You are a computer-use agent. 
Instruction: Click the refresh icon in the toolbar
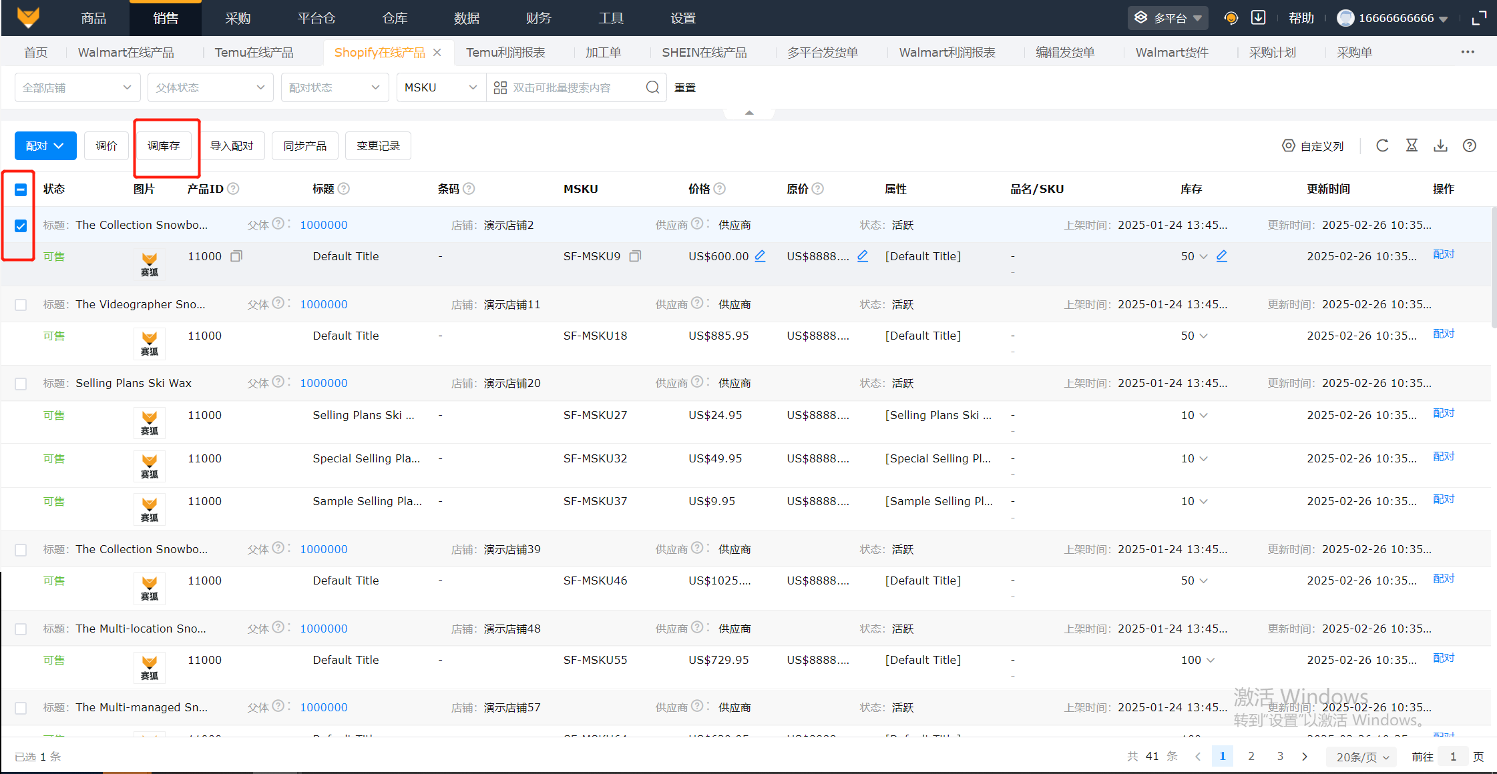[x=1382, y=145]
